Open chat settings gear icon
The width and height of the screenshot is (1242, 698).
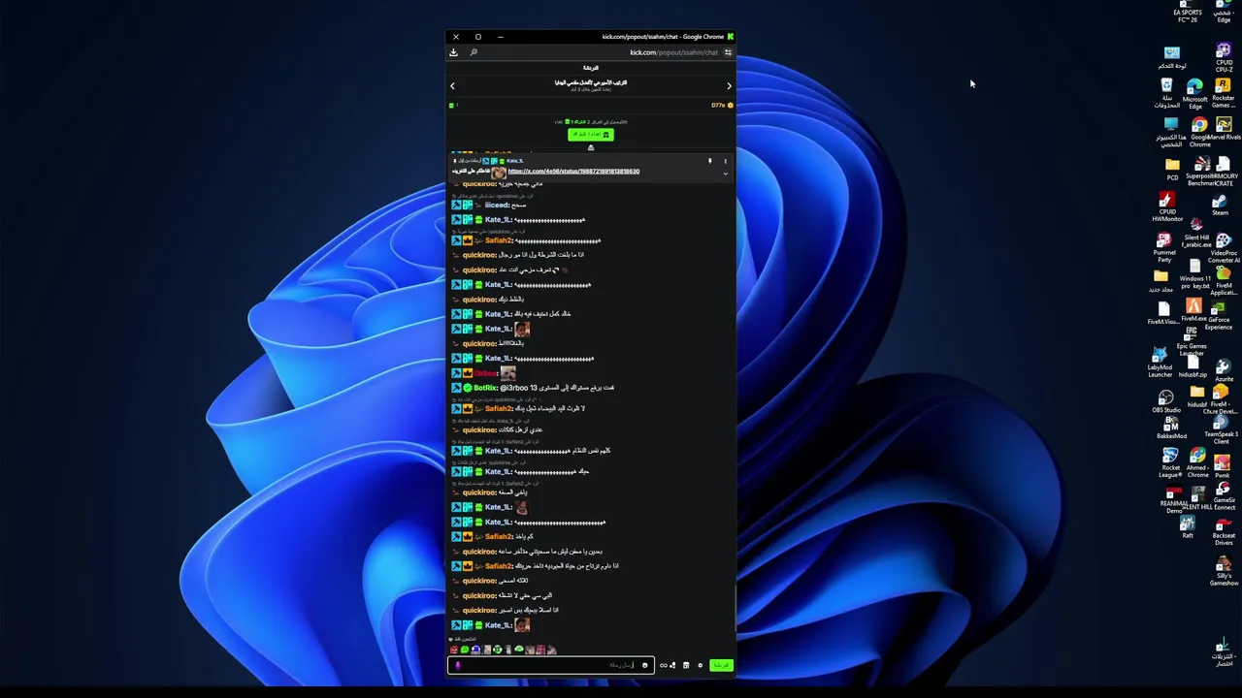tap(701, 665)
